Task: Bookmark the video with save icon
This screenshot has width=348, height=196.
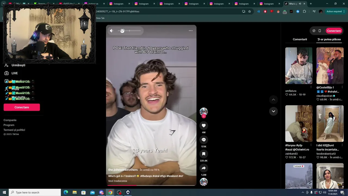Action: point(204,154)
